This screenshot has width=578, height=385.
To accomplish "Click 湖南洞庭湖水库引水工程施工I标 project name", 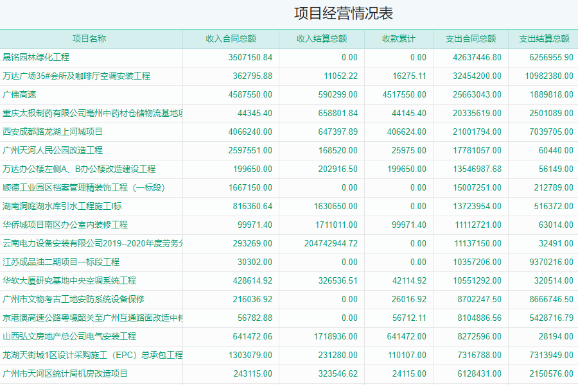I will 62,206.
